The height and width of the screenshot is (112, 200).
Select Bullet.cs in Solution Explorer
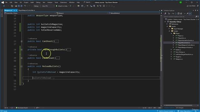pyautogui.click(x=178, y=50)
